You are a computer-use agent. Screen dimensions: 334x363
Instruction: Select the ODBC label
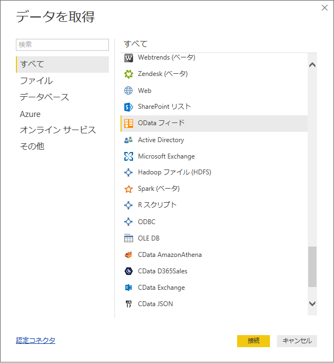point(147,222)
